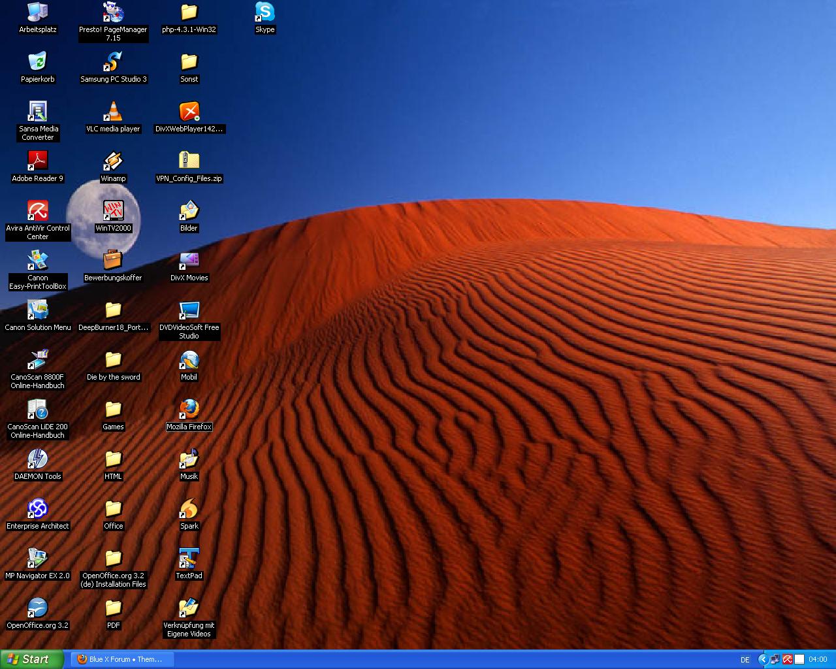Select the Games folder

(x=113, y=410)
